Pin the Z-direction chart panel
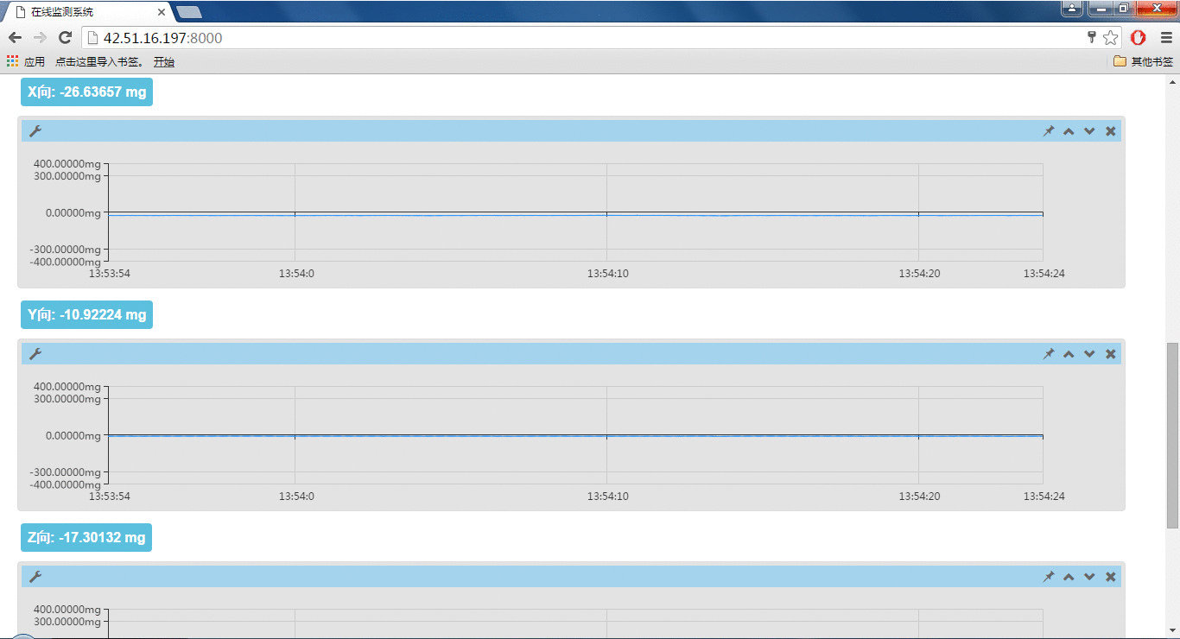 coord(1049,577)
